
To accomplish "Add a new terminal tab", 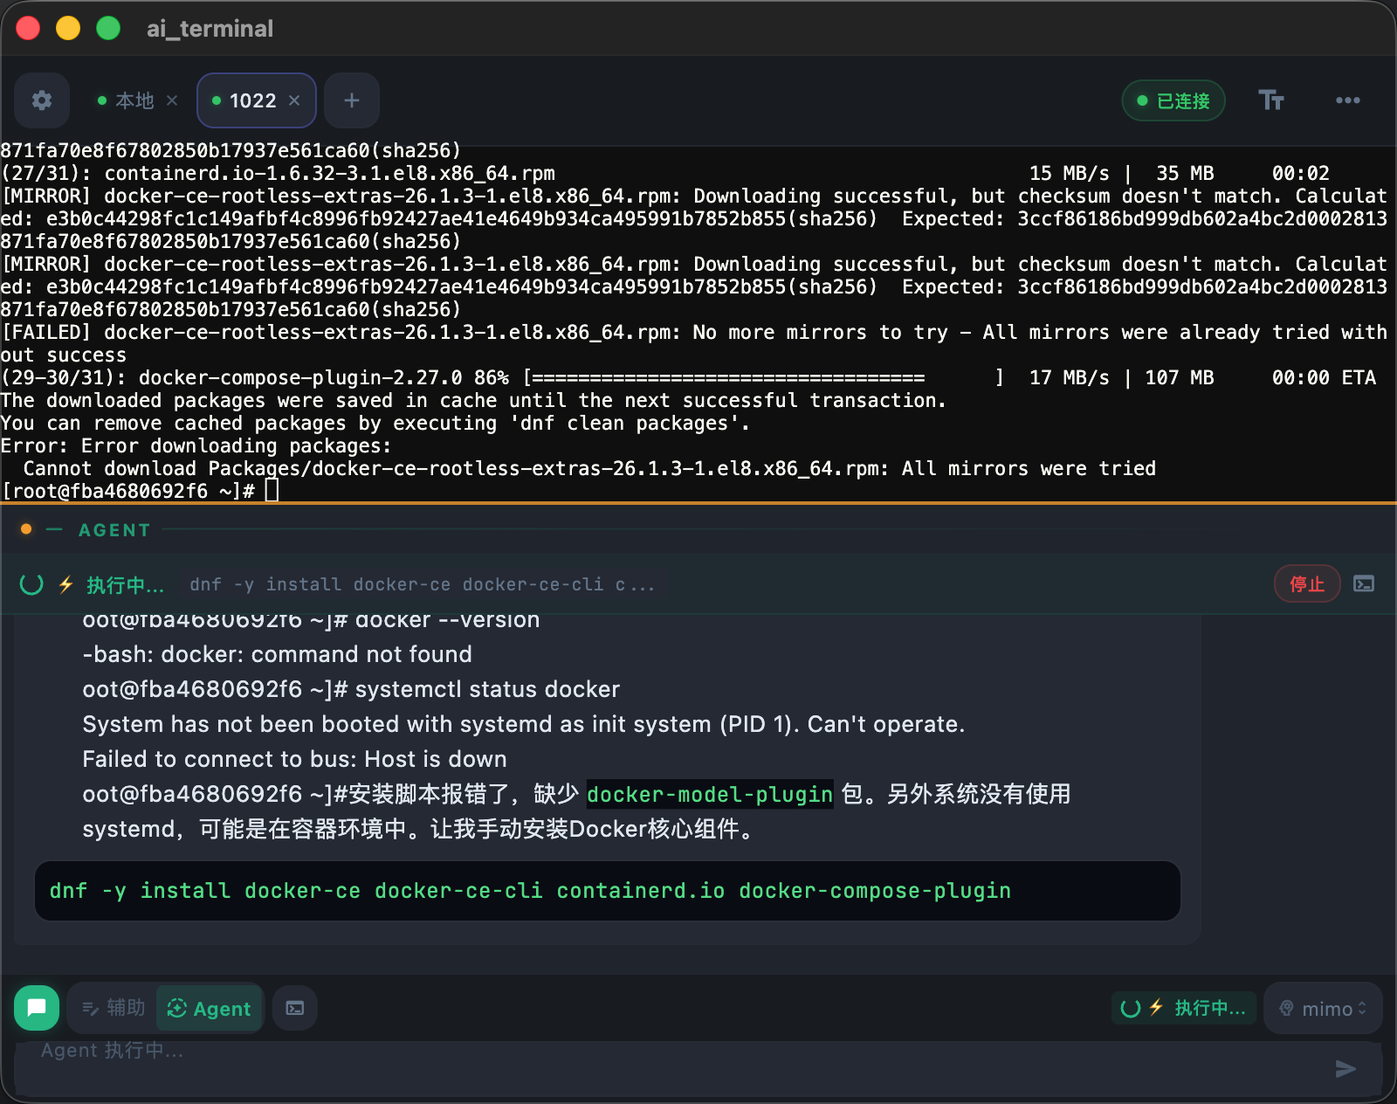I will click(x=352, y=100).
